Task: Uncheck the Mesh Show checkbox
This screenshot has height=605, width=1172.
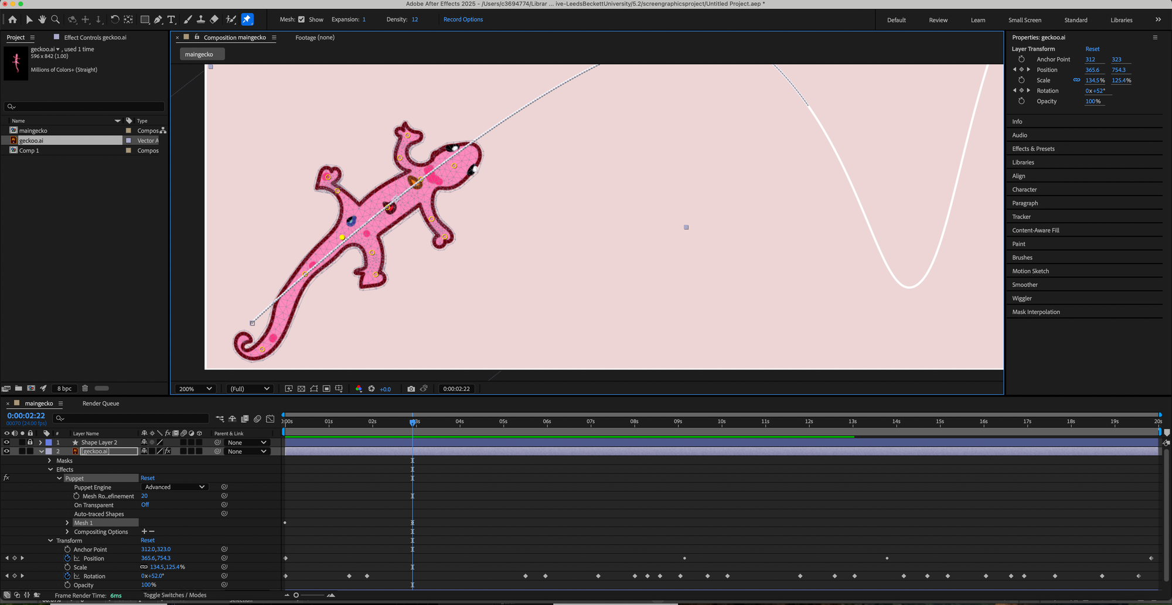Action: pos(301,19)
